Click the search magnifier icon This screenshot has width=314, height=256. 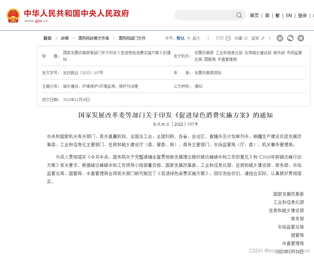pos(239,15)
